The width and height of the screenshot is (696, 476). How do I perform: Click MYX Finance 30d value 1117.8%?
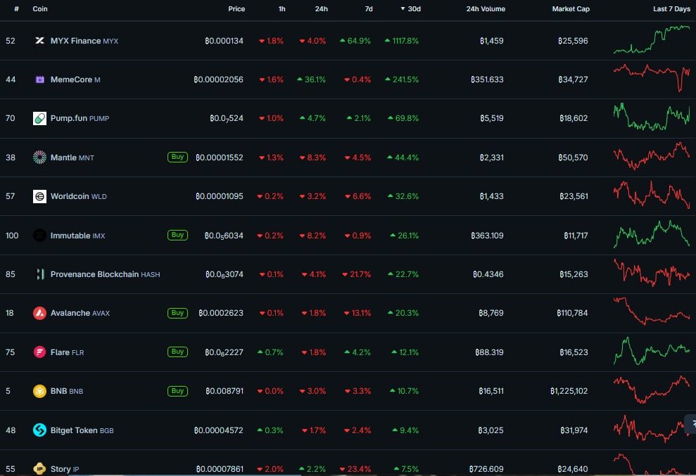[402, 41]
